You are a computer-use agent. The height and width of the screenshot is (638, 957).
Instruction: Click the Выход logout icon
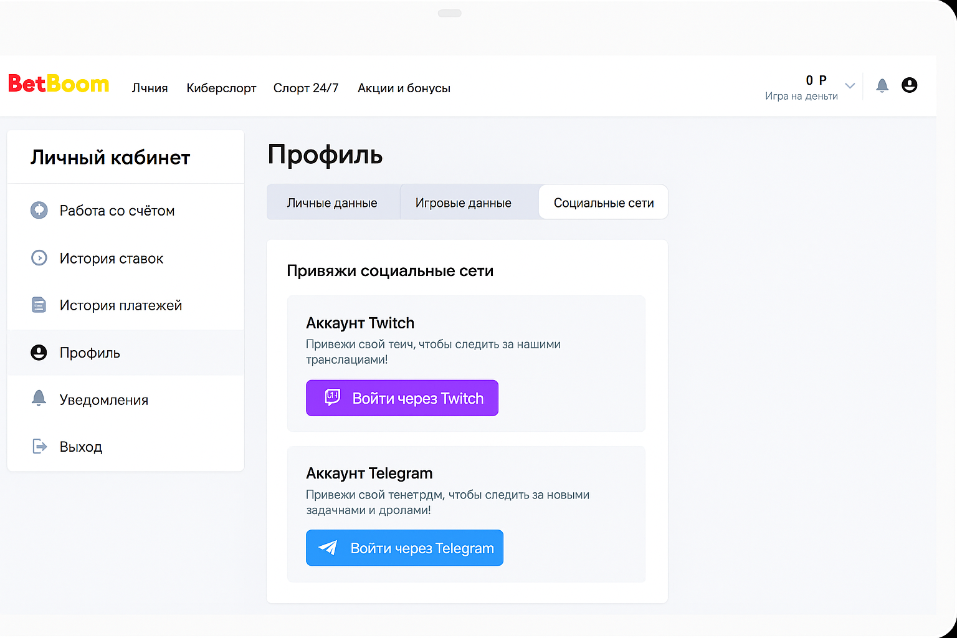(x=39, y=447)
